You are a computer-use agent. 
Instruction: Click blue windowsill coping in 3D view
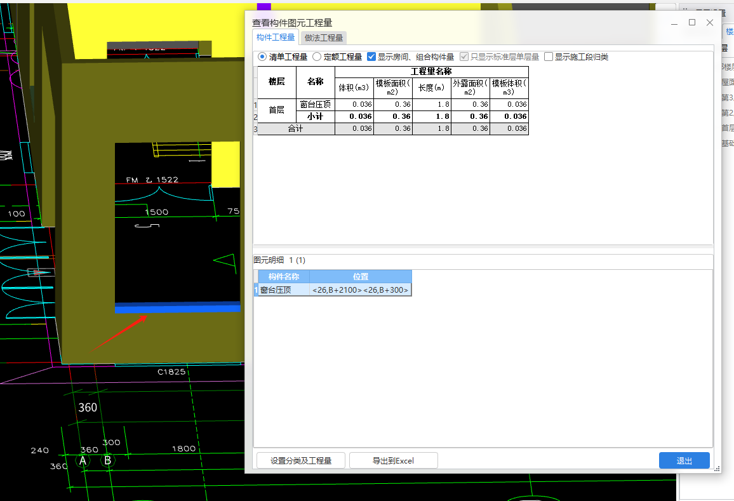(177, 307)
